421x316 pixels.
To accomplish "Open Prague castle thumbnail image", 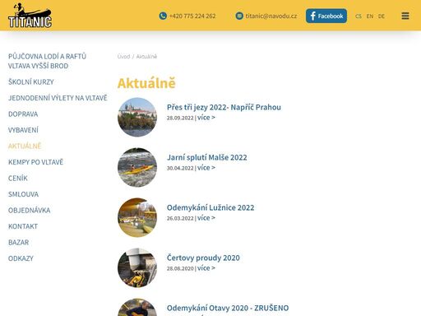I will pyautogui.click(x=137, y=117).
